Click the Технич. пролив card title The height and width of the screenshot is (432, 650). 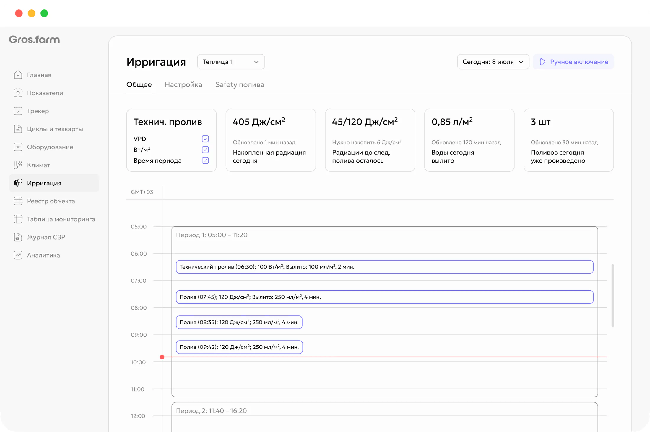[168, 122]
